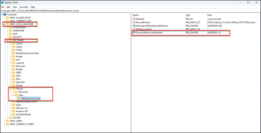Click the Okta Device Access folder icon
The height and width of the screenshot is (133, 261).
(19, 98)
